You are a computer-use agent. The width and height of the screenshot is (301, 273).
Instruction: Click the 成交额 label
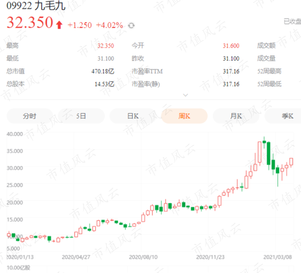(x=267, y=45)
